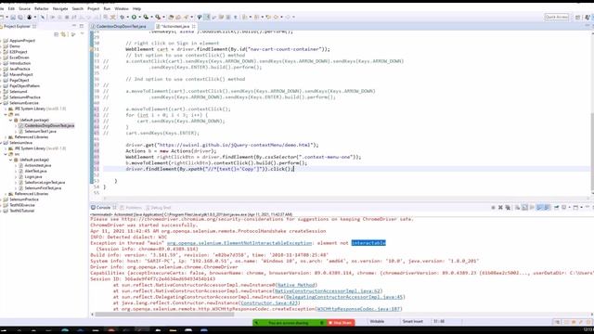Viewport: 594px width, 334px height.
Task: Click the Quick Access search field
Action: (557, 17)
